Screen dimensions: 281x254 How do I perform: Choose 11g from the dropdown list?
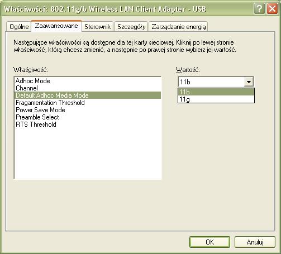point(216,99)
